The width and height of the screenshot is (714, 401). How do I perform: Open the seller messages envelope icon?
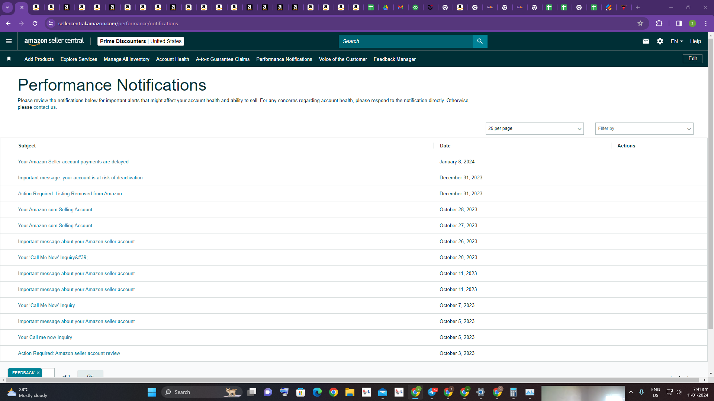646,41
